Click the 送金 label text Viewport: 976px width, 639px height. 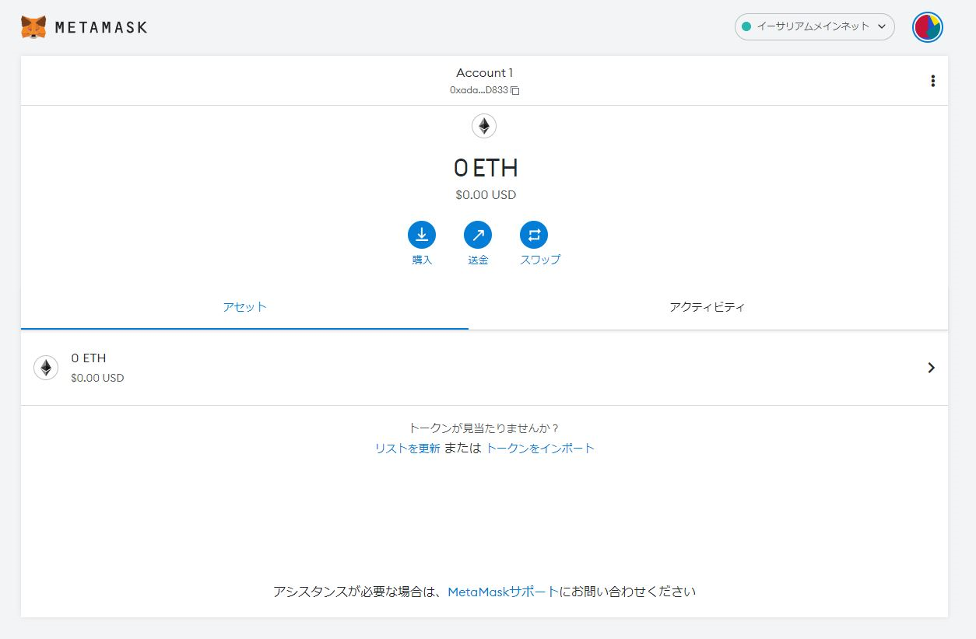[478, 260]
